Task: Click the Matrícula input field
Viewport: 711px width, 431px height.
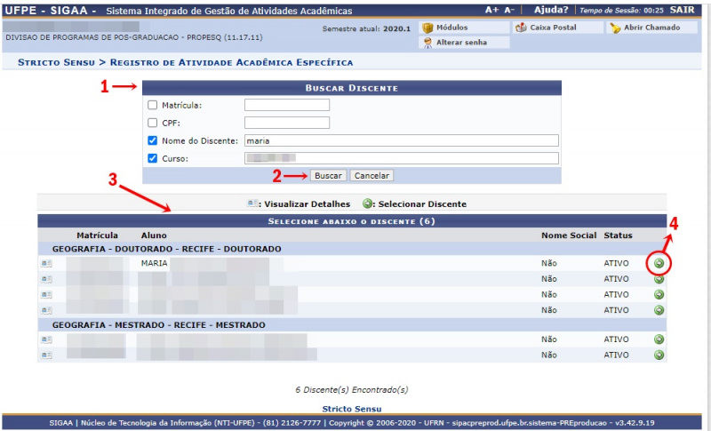Action: click(287, 105)
